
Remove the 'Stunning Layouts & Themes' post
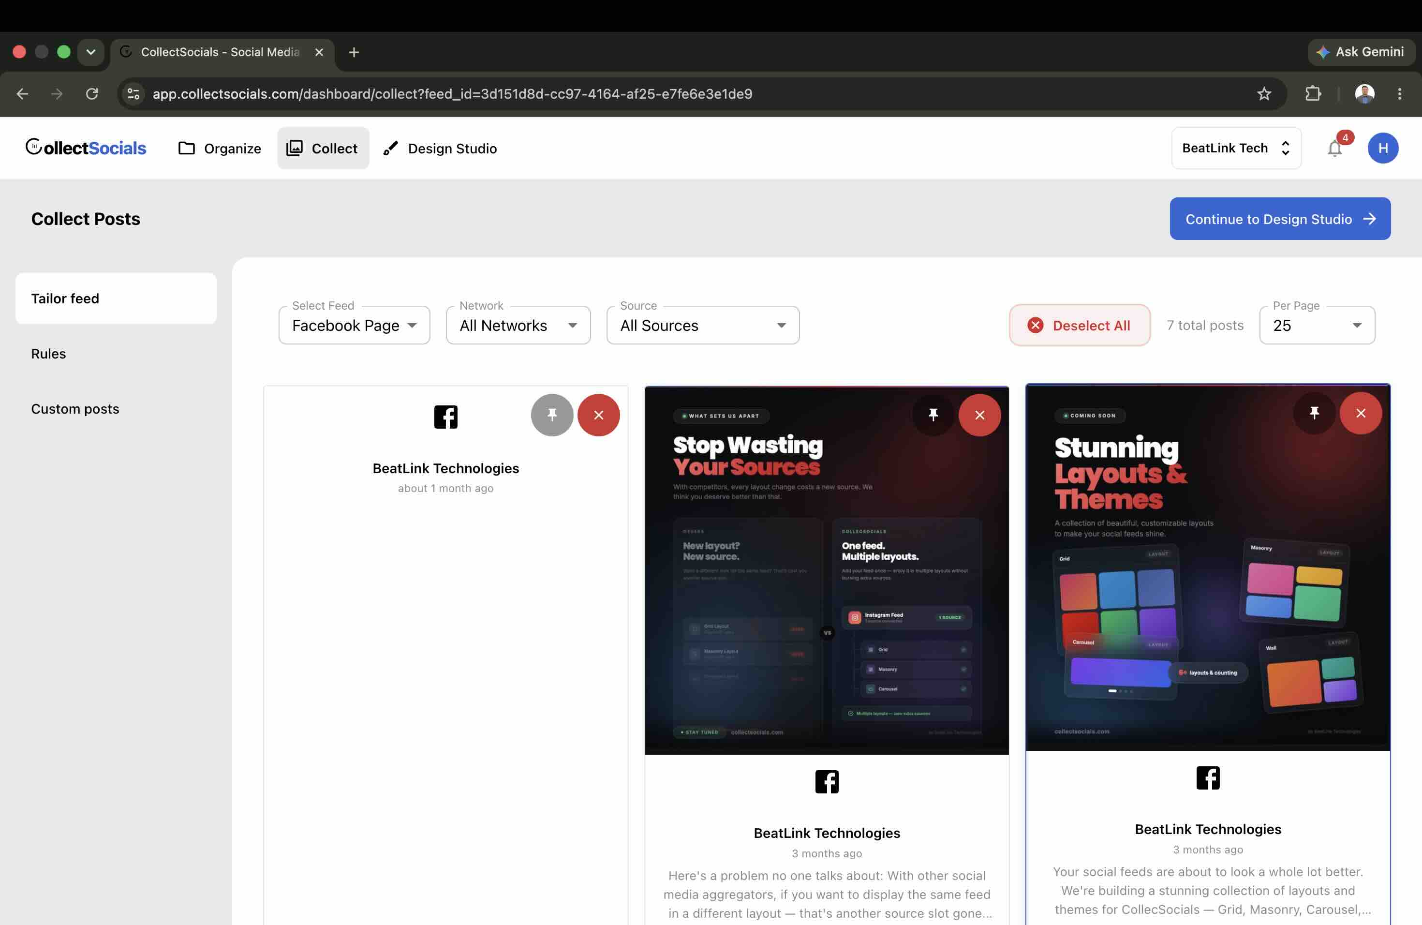tap(1361, 413)
